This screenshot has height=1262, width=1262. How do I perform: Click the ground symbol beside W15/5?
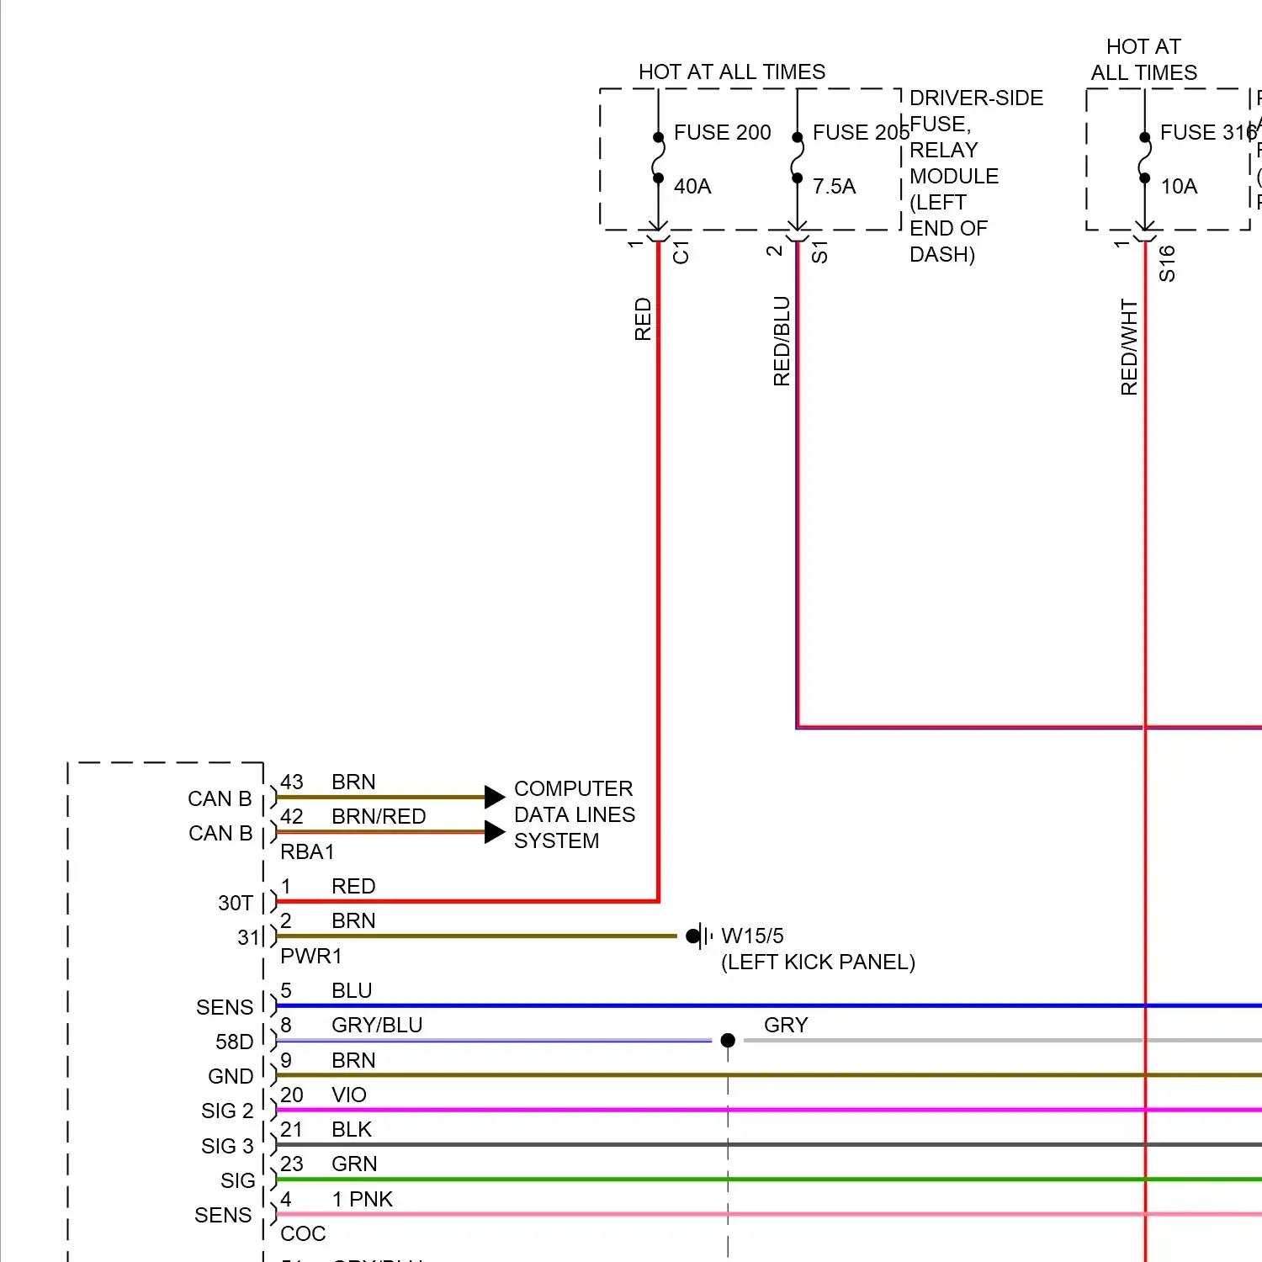click(699, 936)
